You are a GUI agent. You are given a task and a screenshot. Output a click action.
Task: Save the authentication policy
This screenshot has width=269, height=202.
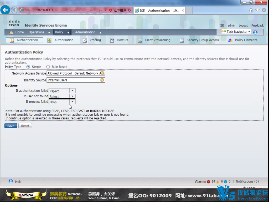tap(11, 126)
